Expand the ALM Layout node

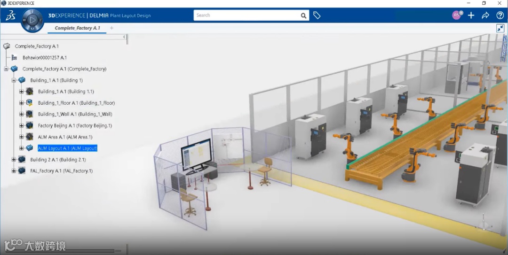point(21,148)
